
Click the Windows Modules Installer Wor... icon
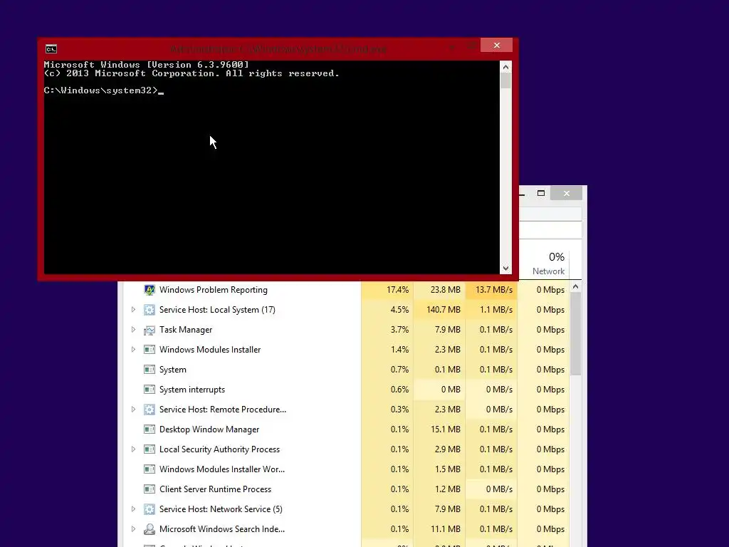pos(150,469)
